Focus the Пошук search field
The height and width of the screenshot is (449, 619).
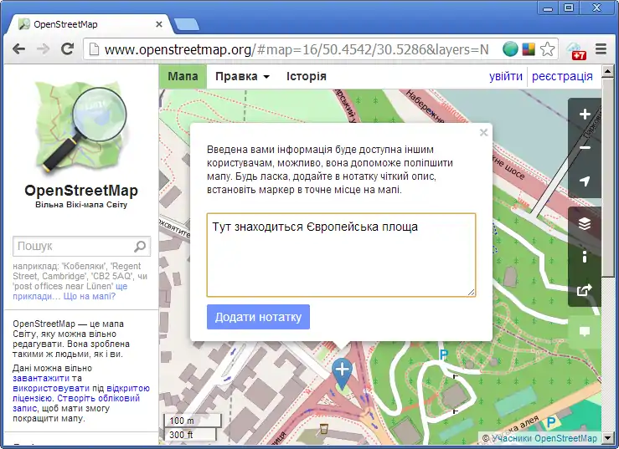point(74,247)
